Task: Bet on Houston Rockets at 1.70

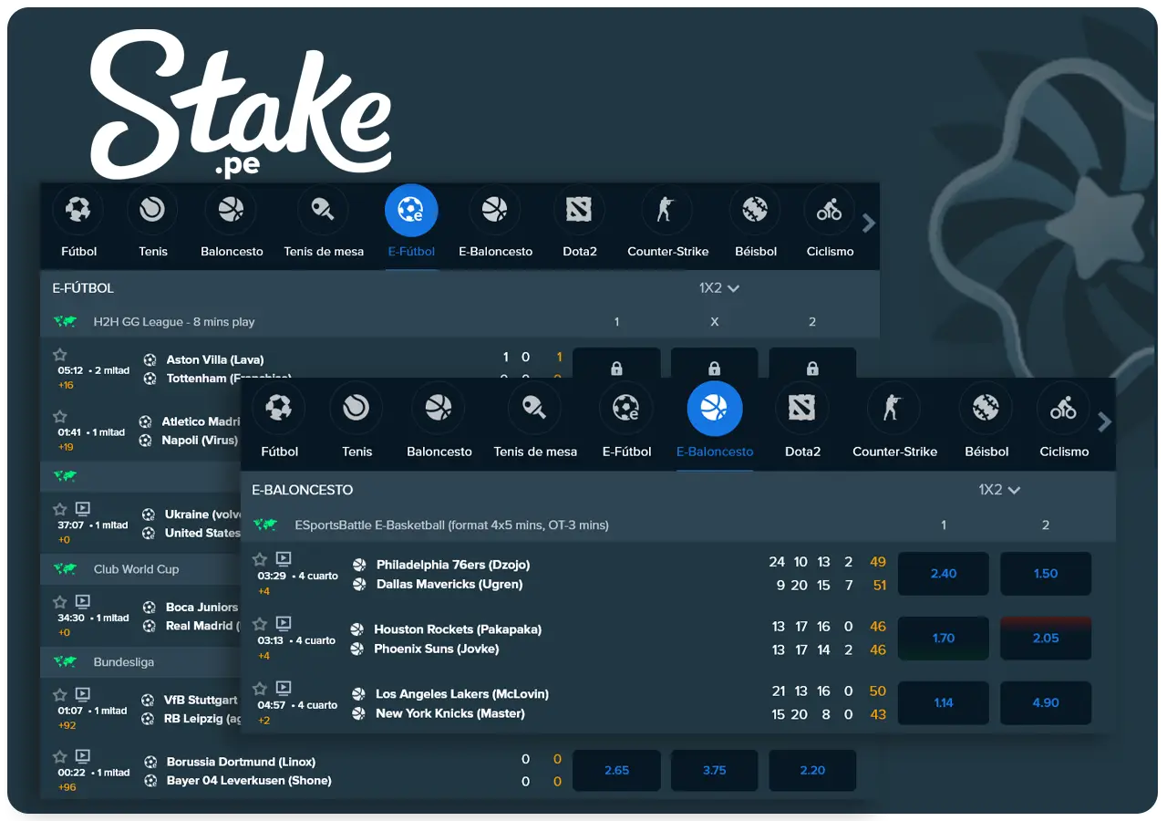Action: (944, 639)
